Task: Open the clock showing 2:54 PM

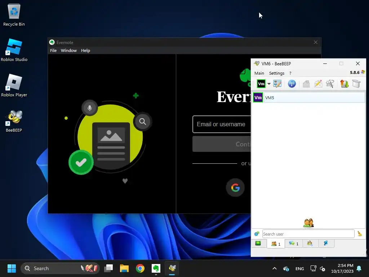Action: point(342,268)
